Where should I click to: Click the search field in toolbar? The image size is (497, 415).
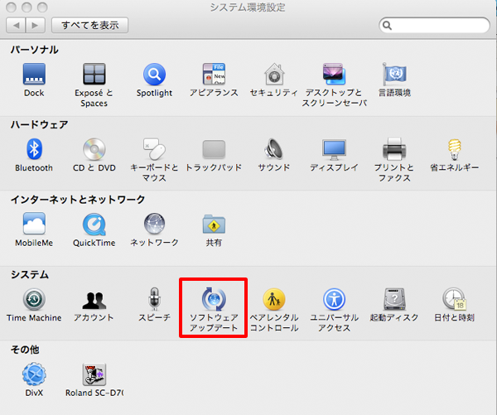tap(435, 26)
